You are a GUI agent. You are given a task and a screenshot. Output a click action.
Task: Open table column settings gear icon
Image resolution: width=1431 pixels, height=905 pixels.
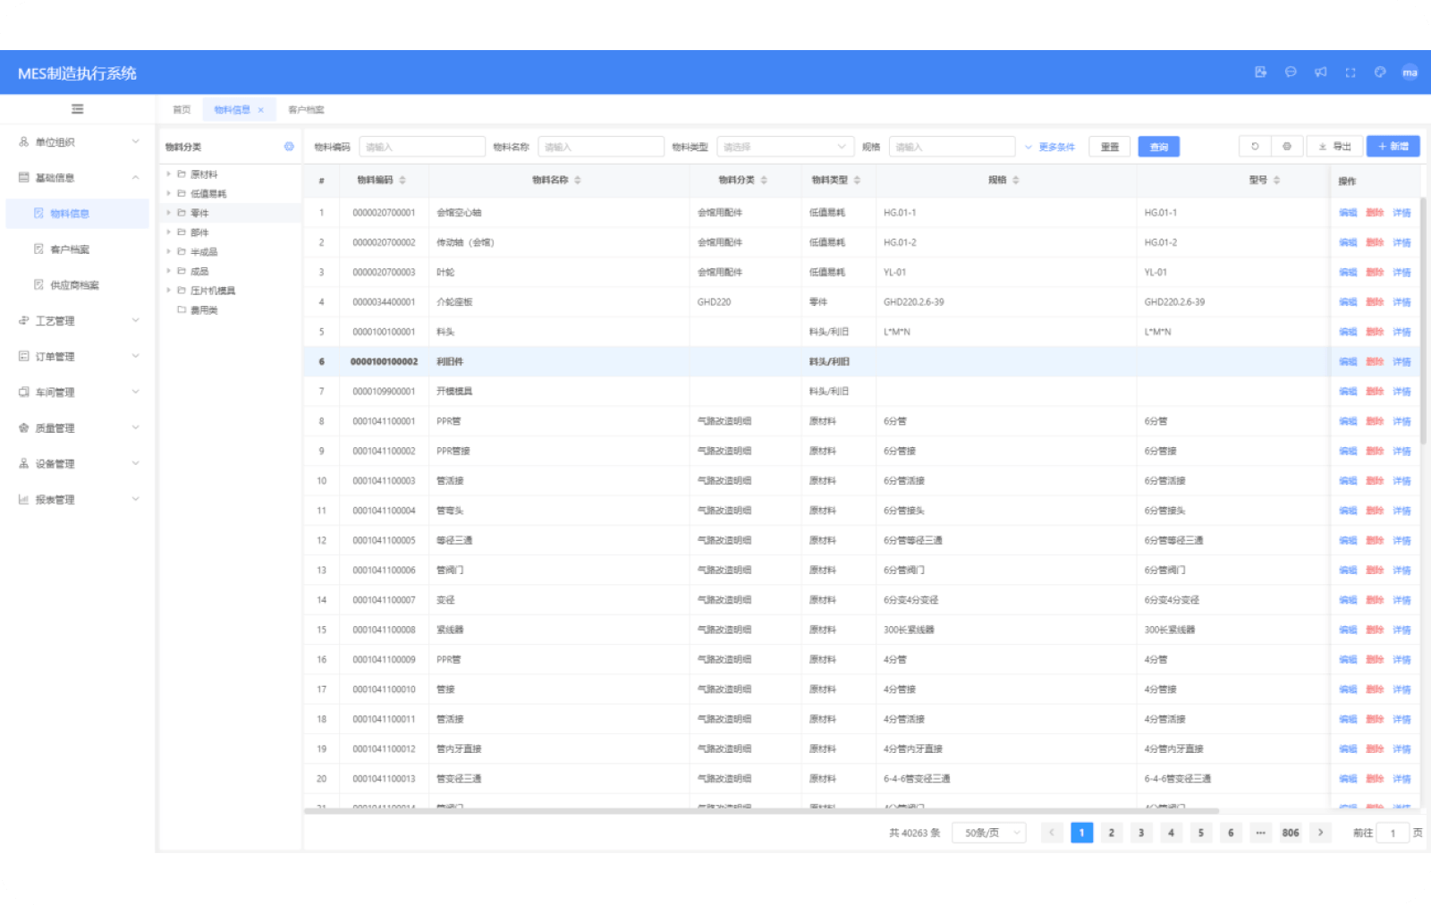[x=1287, y=147]
